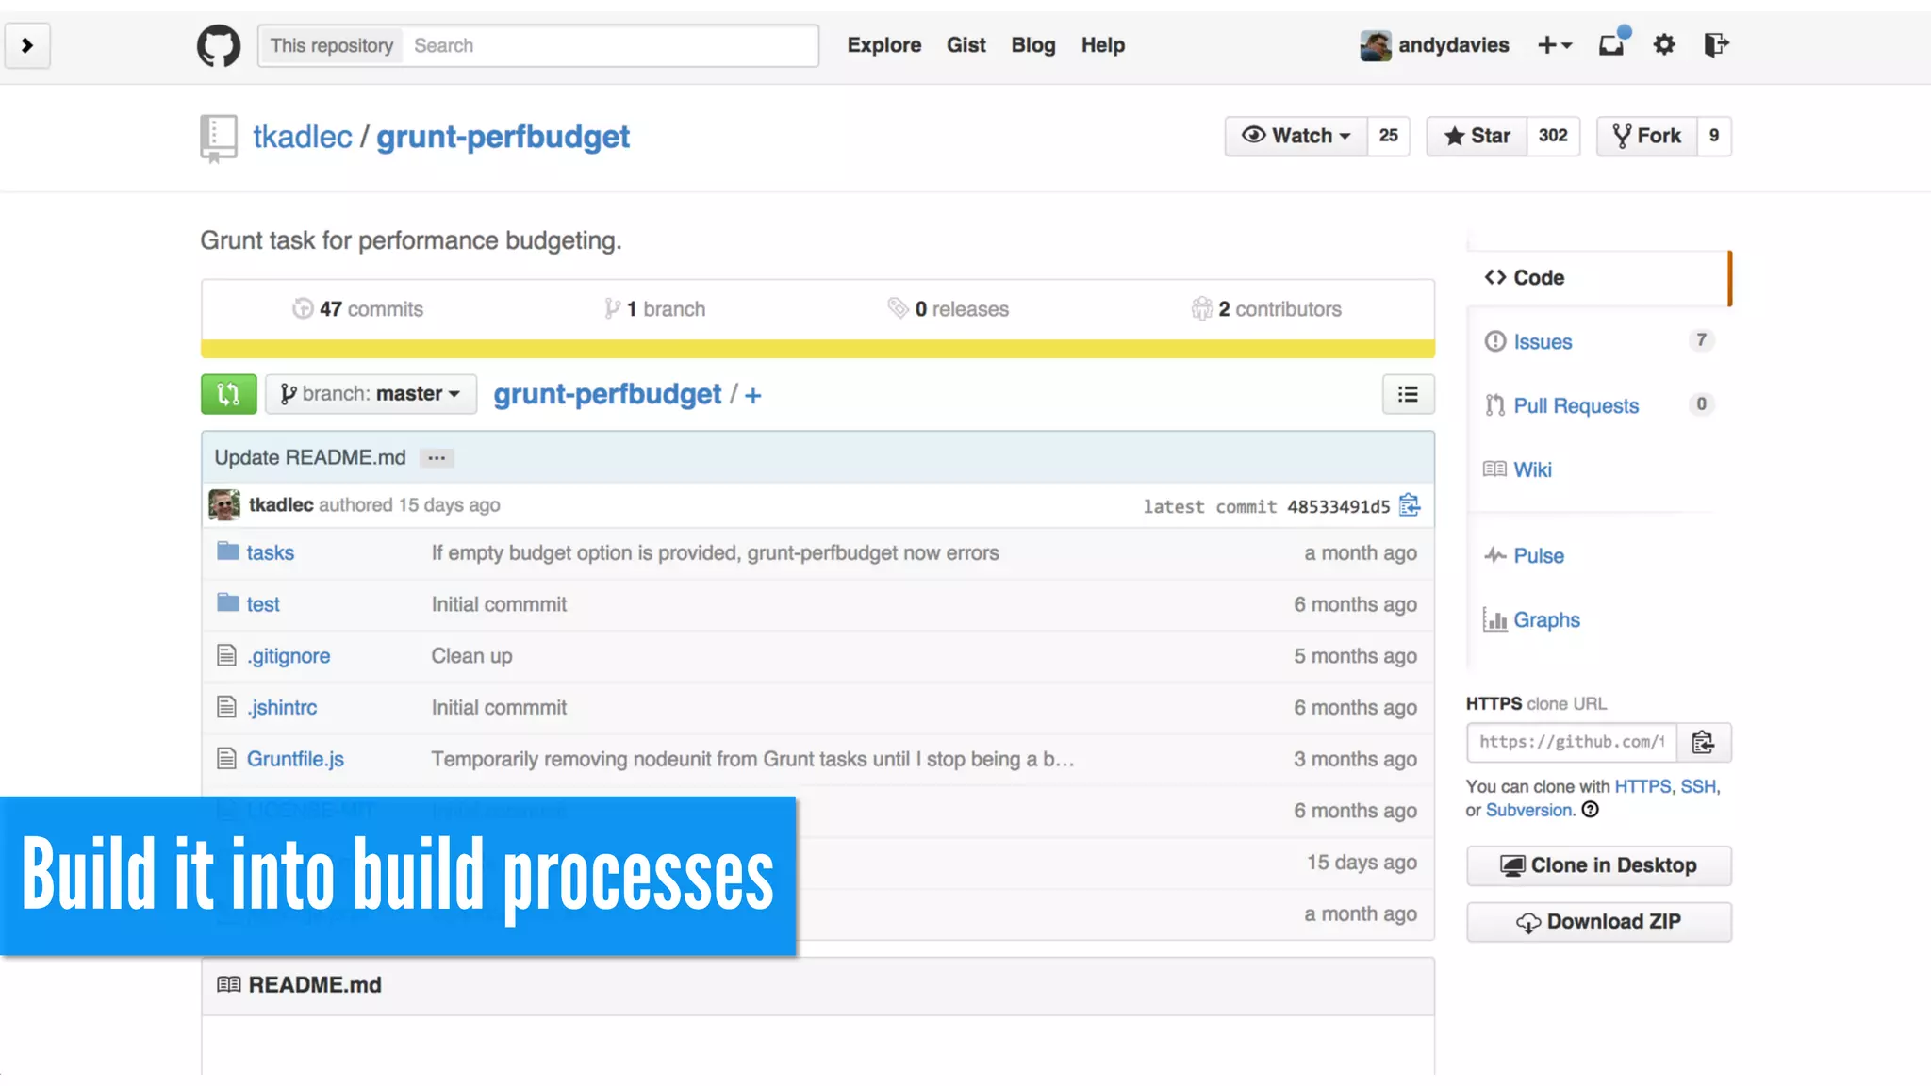Focus the repository search field
The height and width of the screenshot is (1086, 1931).
[613, 45]
